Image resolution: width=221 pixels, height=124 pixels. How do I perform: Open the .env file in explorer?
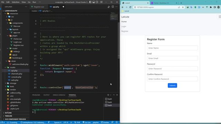pos(12,96)
